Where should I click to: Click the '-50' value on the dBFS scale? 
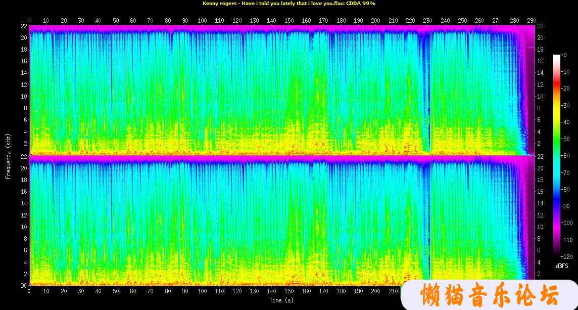(x=565, y=139)
